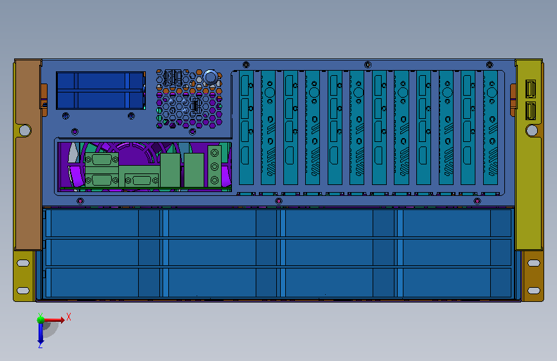The image size is (557, 361).
Task: Pick the top center screw above slot covers
Action: point(367,65)
